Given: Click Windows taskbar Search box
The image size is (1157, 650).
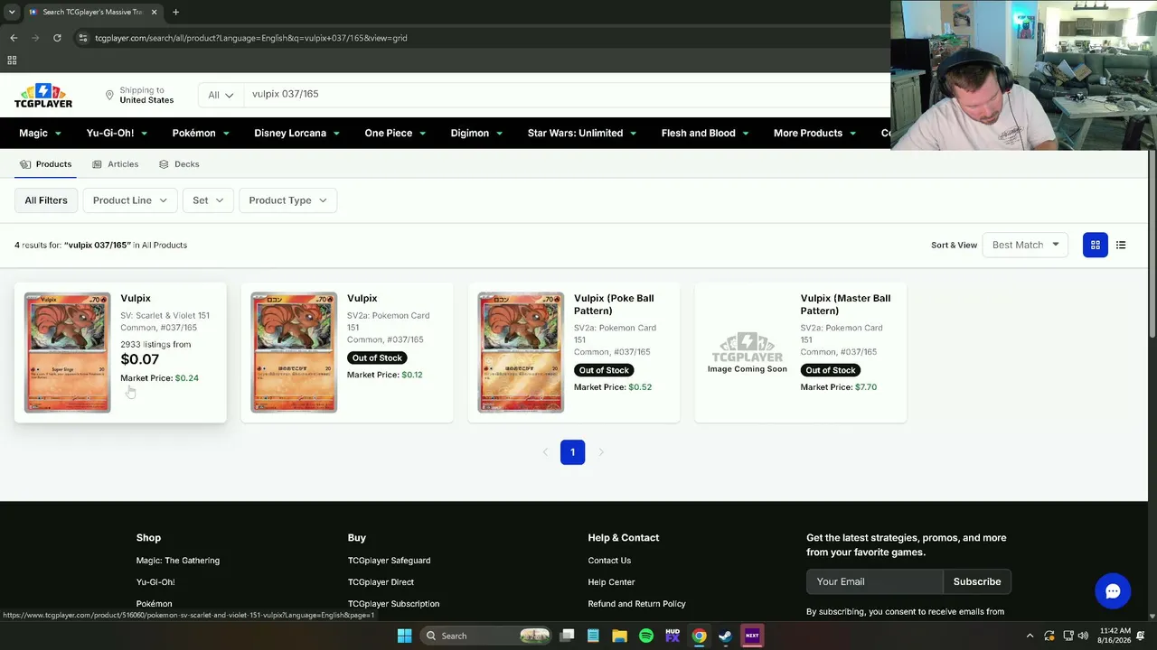Looking at the screenshot, I should pos(488,636).
